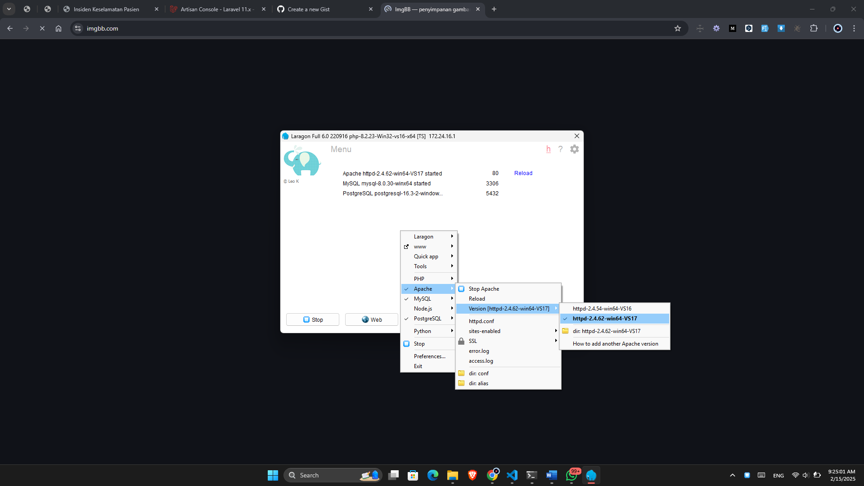Open Microsoft Edge from taskbar

coord(433,475)
